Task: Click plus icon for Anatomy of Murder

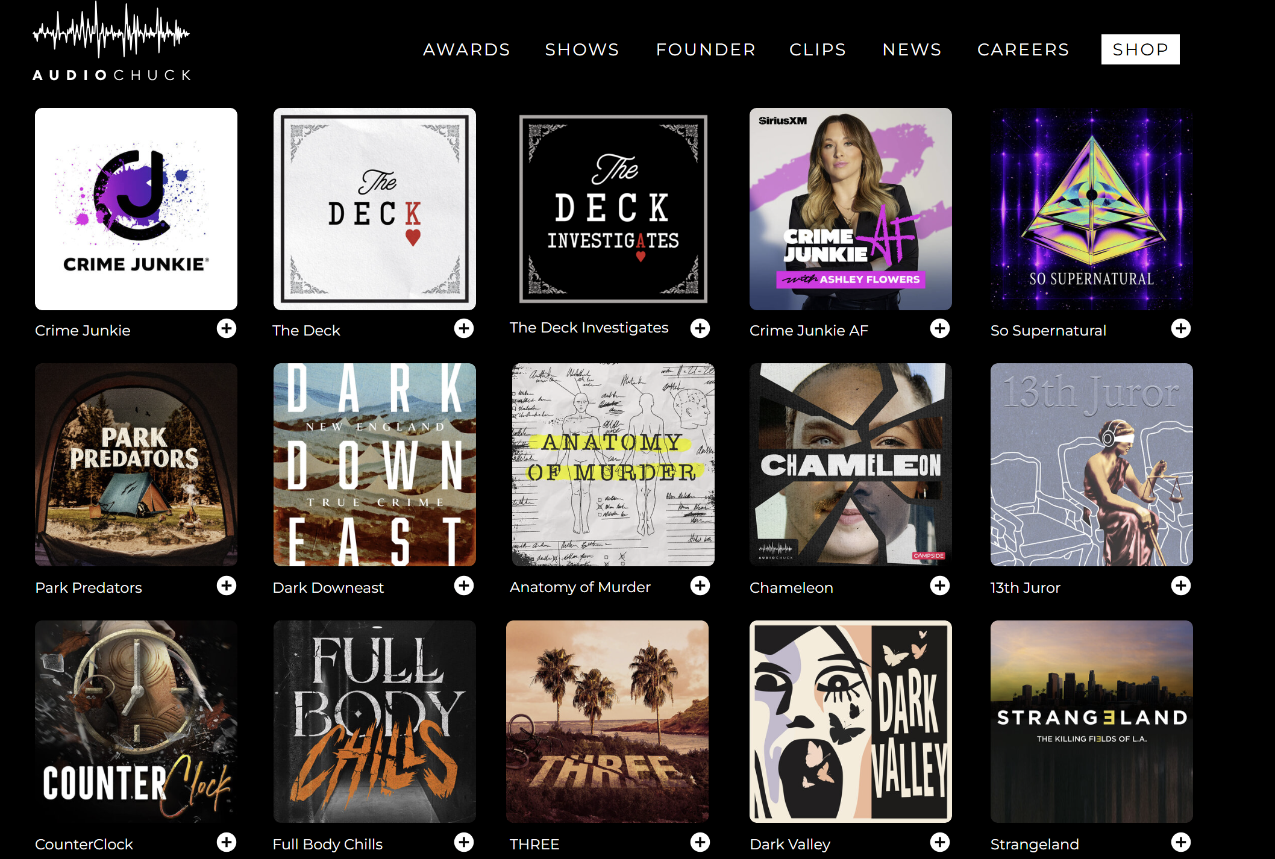Action: [x=700, y=586]
